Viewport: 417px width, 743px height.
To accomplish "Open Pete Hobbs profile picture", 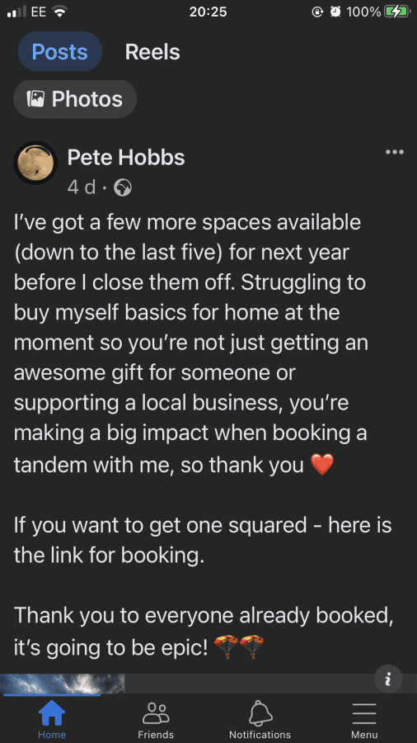I will point(35,163).
